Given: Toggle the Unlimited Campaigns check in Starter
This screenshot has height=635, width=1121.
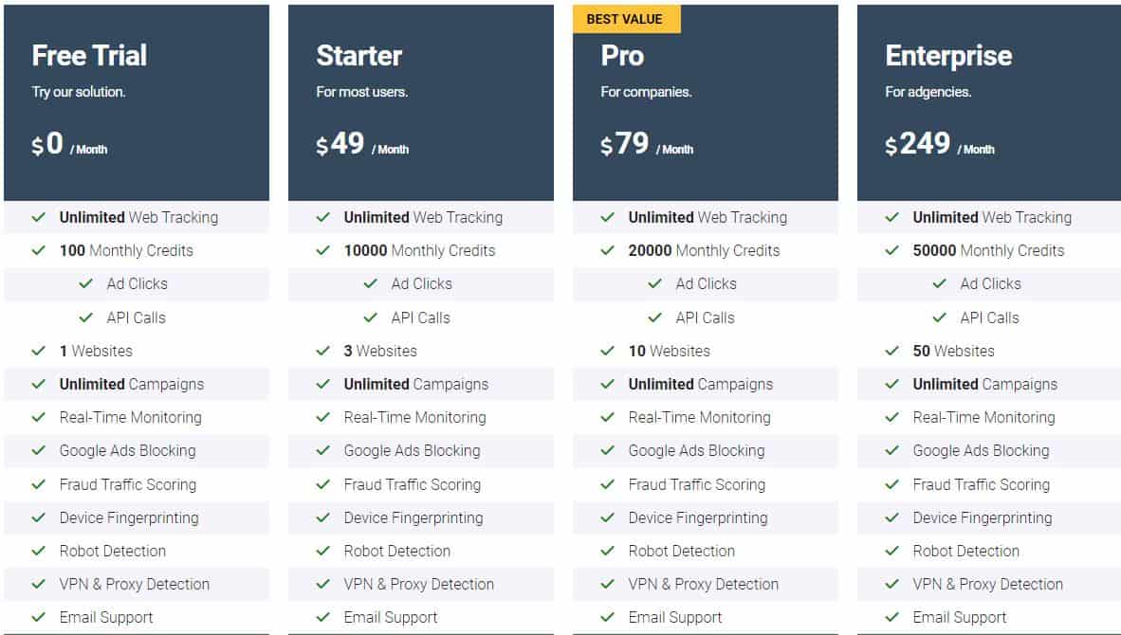Looking at the screenshot, I should pos(323,384).
